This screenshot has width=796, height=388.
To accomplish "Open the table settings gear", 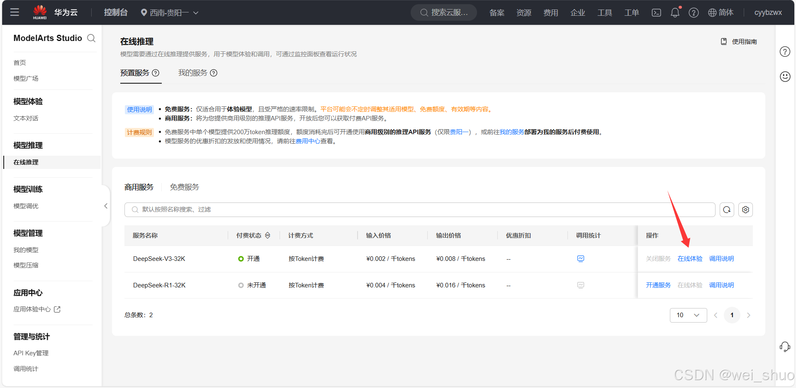I will pyautogui.click(x=745, y=210).
